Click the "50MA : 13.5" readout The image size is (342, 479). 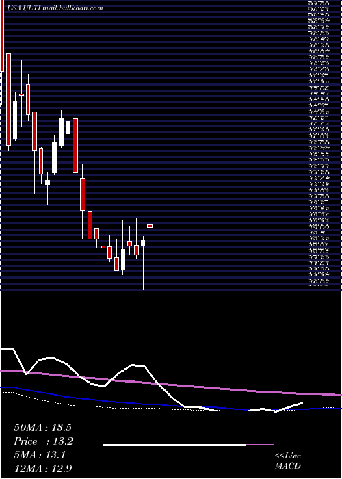43,428
